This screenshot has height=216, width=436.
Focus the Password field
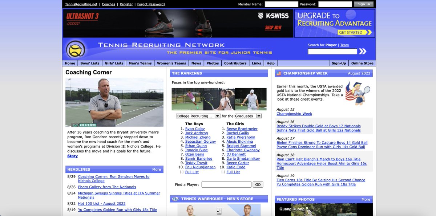pos(335,4)
